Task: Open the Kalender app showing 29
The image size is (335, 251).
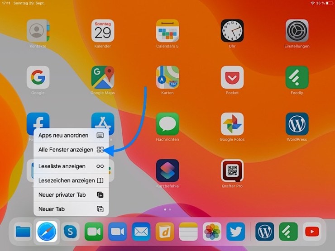Action: pyautogui.click(x=103, y=31)
